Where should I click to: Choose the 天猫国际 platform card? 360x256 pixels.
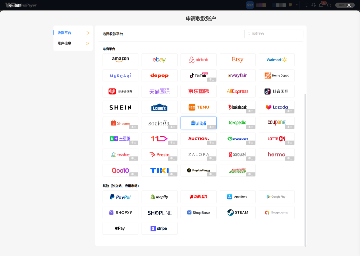pos(159,91)
